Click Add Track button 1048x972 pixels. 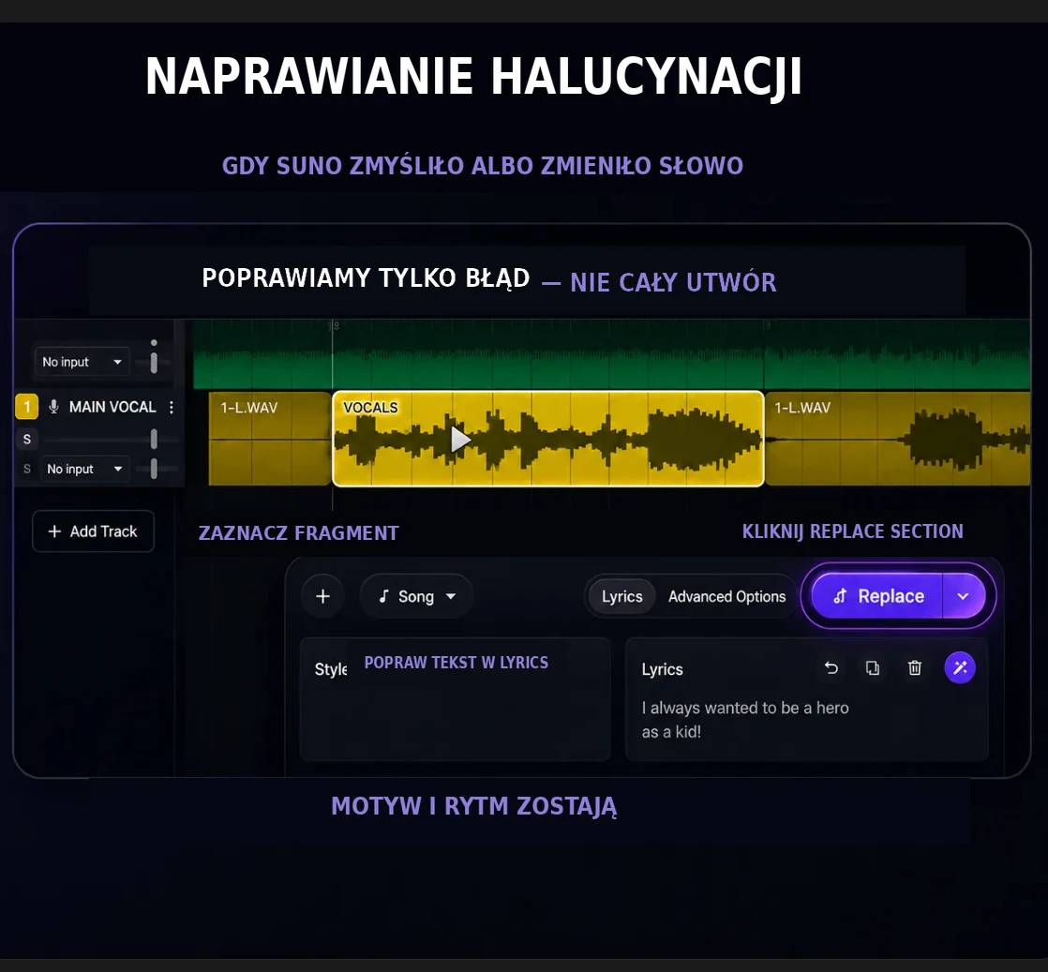(x=93, y=531)
